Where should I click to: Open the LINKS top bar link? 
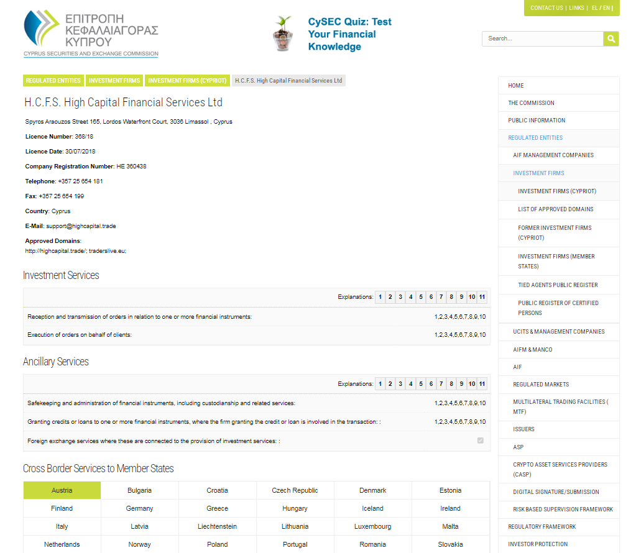[x=576, y=8]
